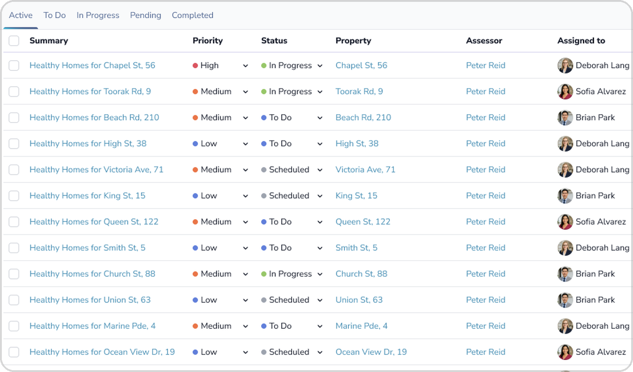Click Deborah Lang's avatar in Chapel St row
This screenshot has height=372, width=633.
pyautogui.click(x=565, y=65)
